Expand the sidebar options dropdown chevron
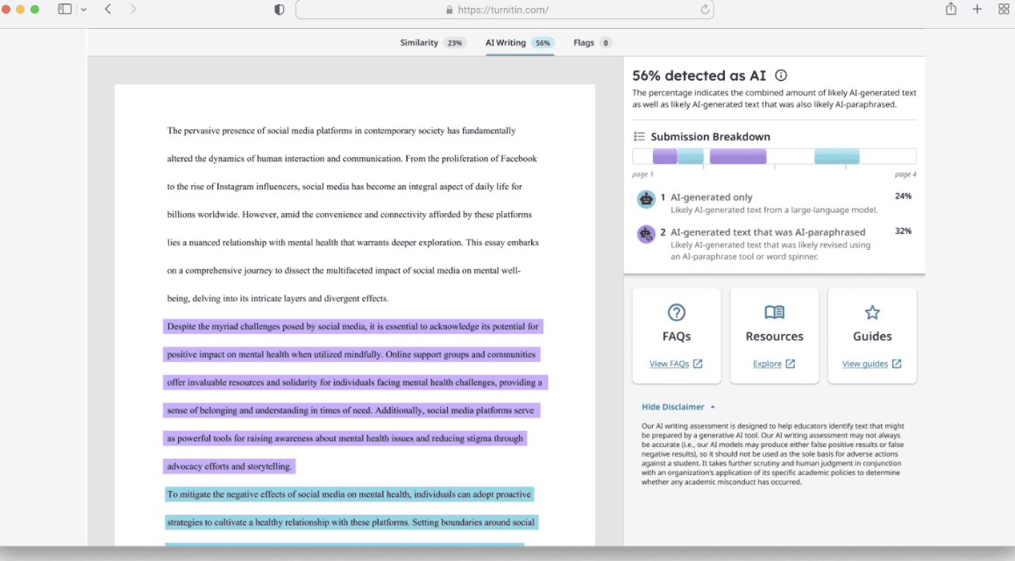Screen dimensions: 1015x561 point(83,10)
